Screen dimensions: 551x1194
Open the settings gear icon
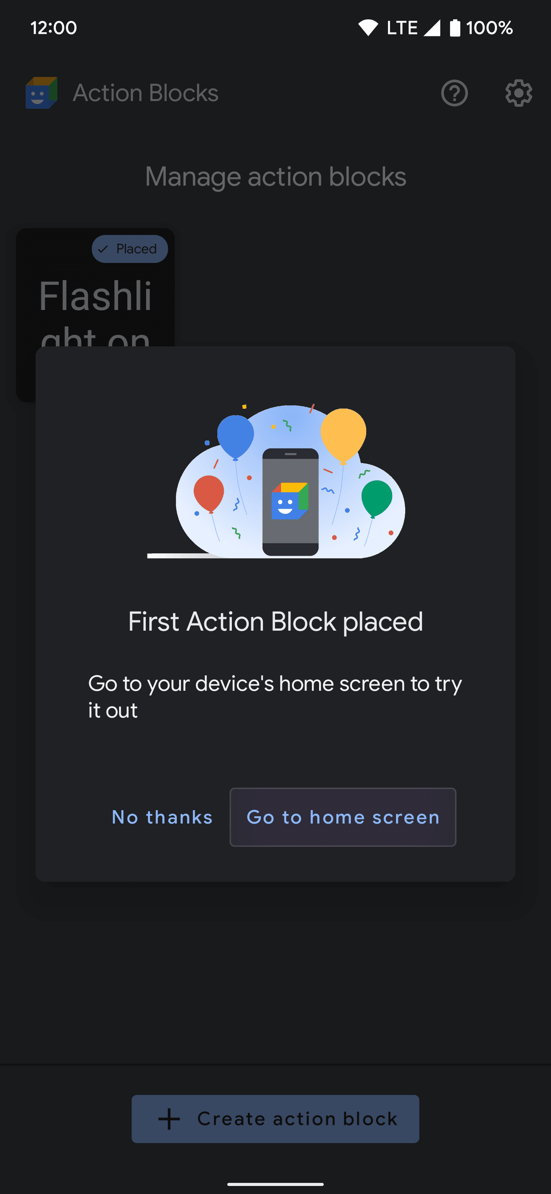pyautogui.click(x=518, y=93)
